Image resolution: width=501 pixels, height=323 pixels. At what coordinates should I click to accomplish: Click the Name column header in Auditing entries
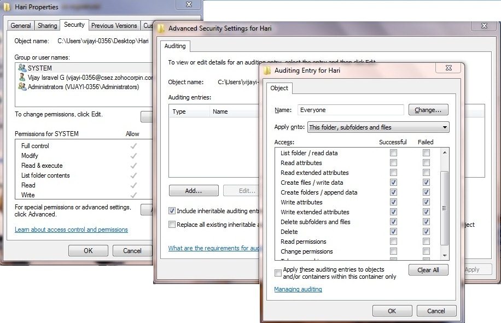point(234,111)
